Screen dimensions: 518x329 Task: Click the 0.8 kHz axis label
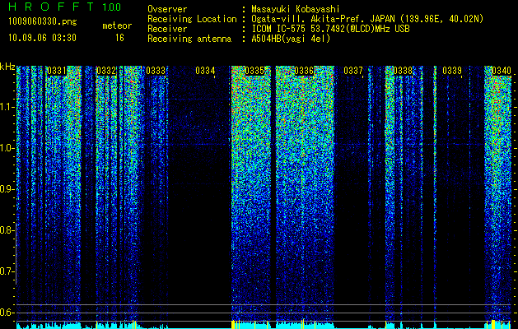[x=7, y=230]
